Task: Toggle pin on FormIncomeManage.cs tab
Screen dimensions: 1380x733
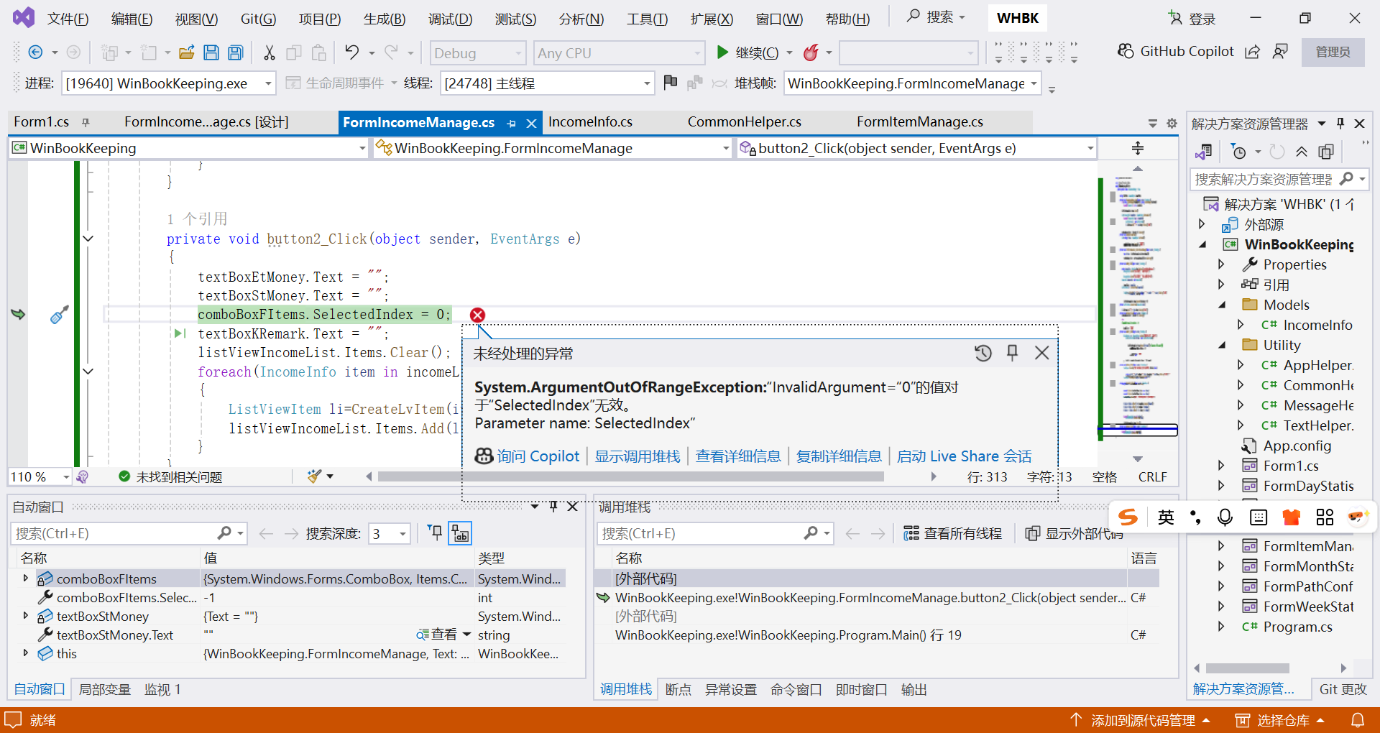Action: (x=512, y=124)
